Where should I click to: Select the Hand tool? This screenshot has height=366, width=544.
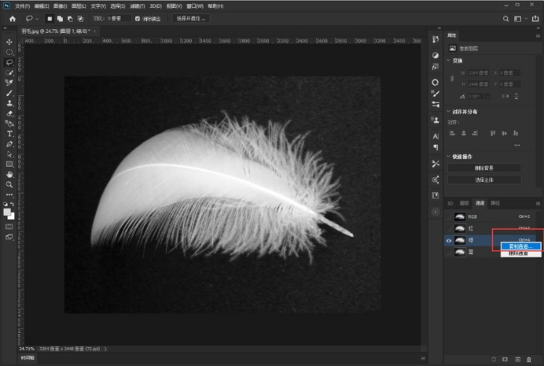(9, 174)
